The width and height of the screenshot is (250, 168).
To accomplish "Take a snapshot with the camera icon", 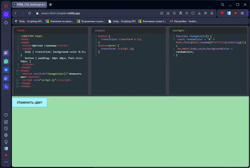I will point(168,13).
